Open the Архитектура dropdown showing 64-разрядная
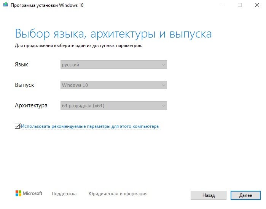Viewport: 266px width, 209px height. point(114,105)
